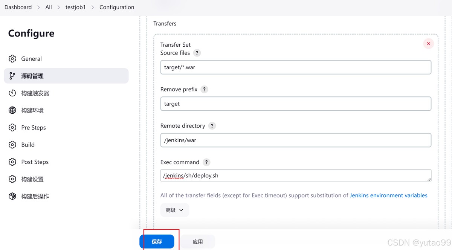This screenshot has width=452, height=250.
Task: Expand the 高级 advanced options
Action: 174,210
